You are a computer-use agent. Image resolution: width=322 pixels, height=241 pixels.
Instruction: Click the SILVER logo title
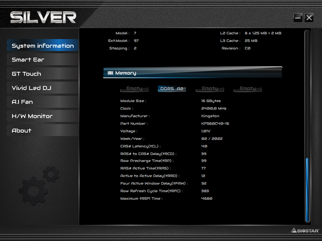[x=43, y=17]
